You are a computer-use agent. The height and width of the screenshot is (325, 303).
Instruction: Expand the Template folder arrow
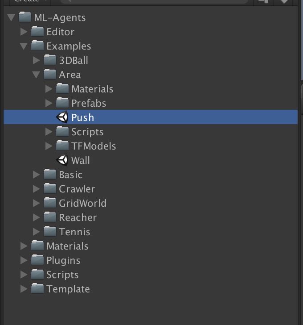[24, 289]
